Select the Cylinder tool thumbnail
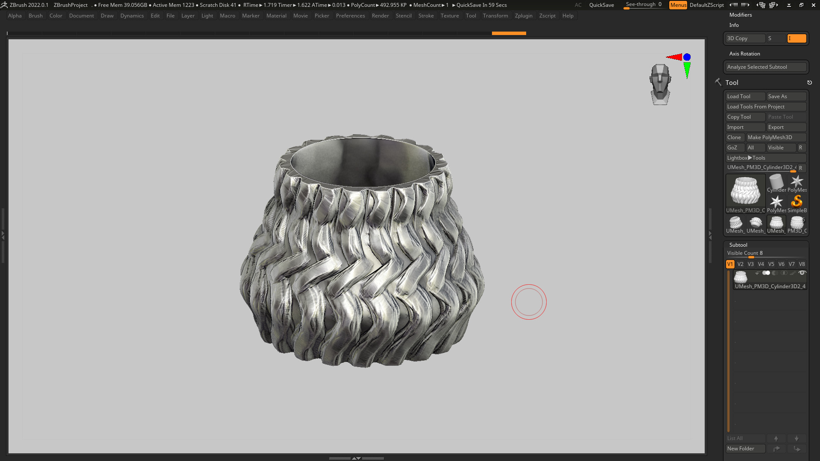 click(x=776, y=183)
